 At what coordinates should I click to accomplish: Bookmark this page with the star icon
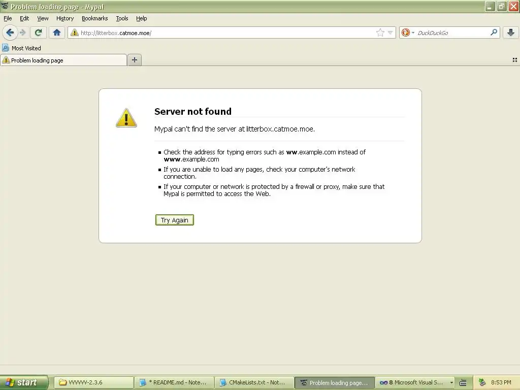[380, 32]
